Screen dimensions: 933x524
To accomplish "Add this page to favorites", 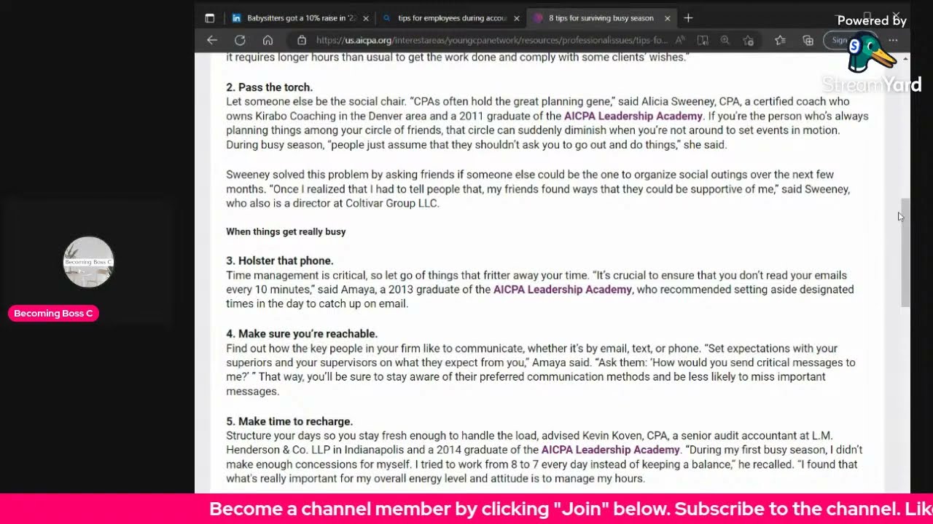I will tap(748, 40).
